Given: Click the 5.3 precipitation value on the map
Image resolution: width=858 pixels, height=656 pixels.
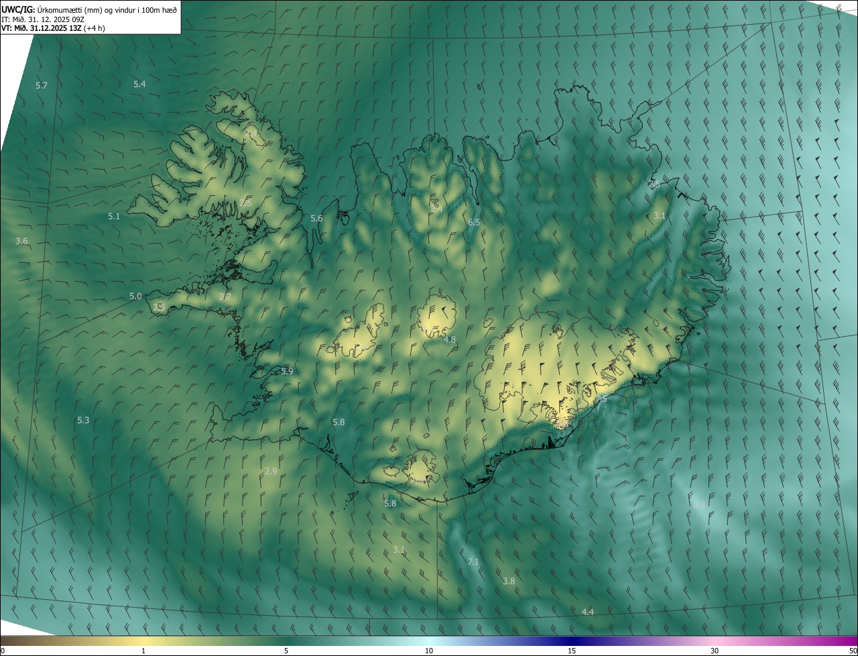Looking at the screenshot, I should coord(83,421).
